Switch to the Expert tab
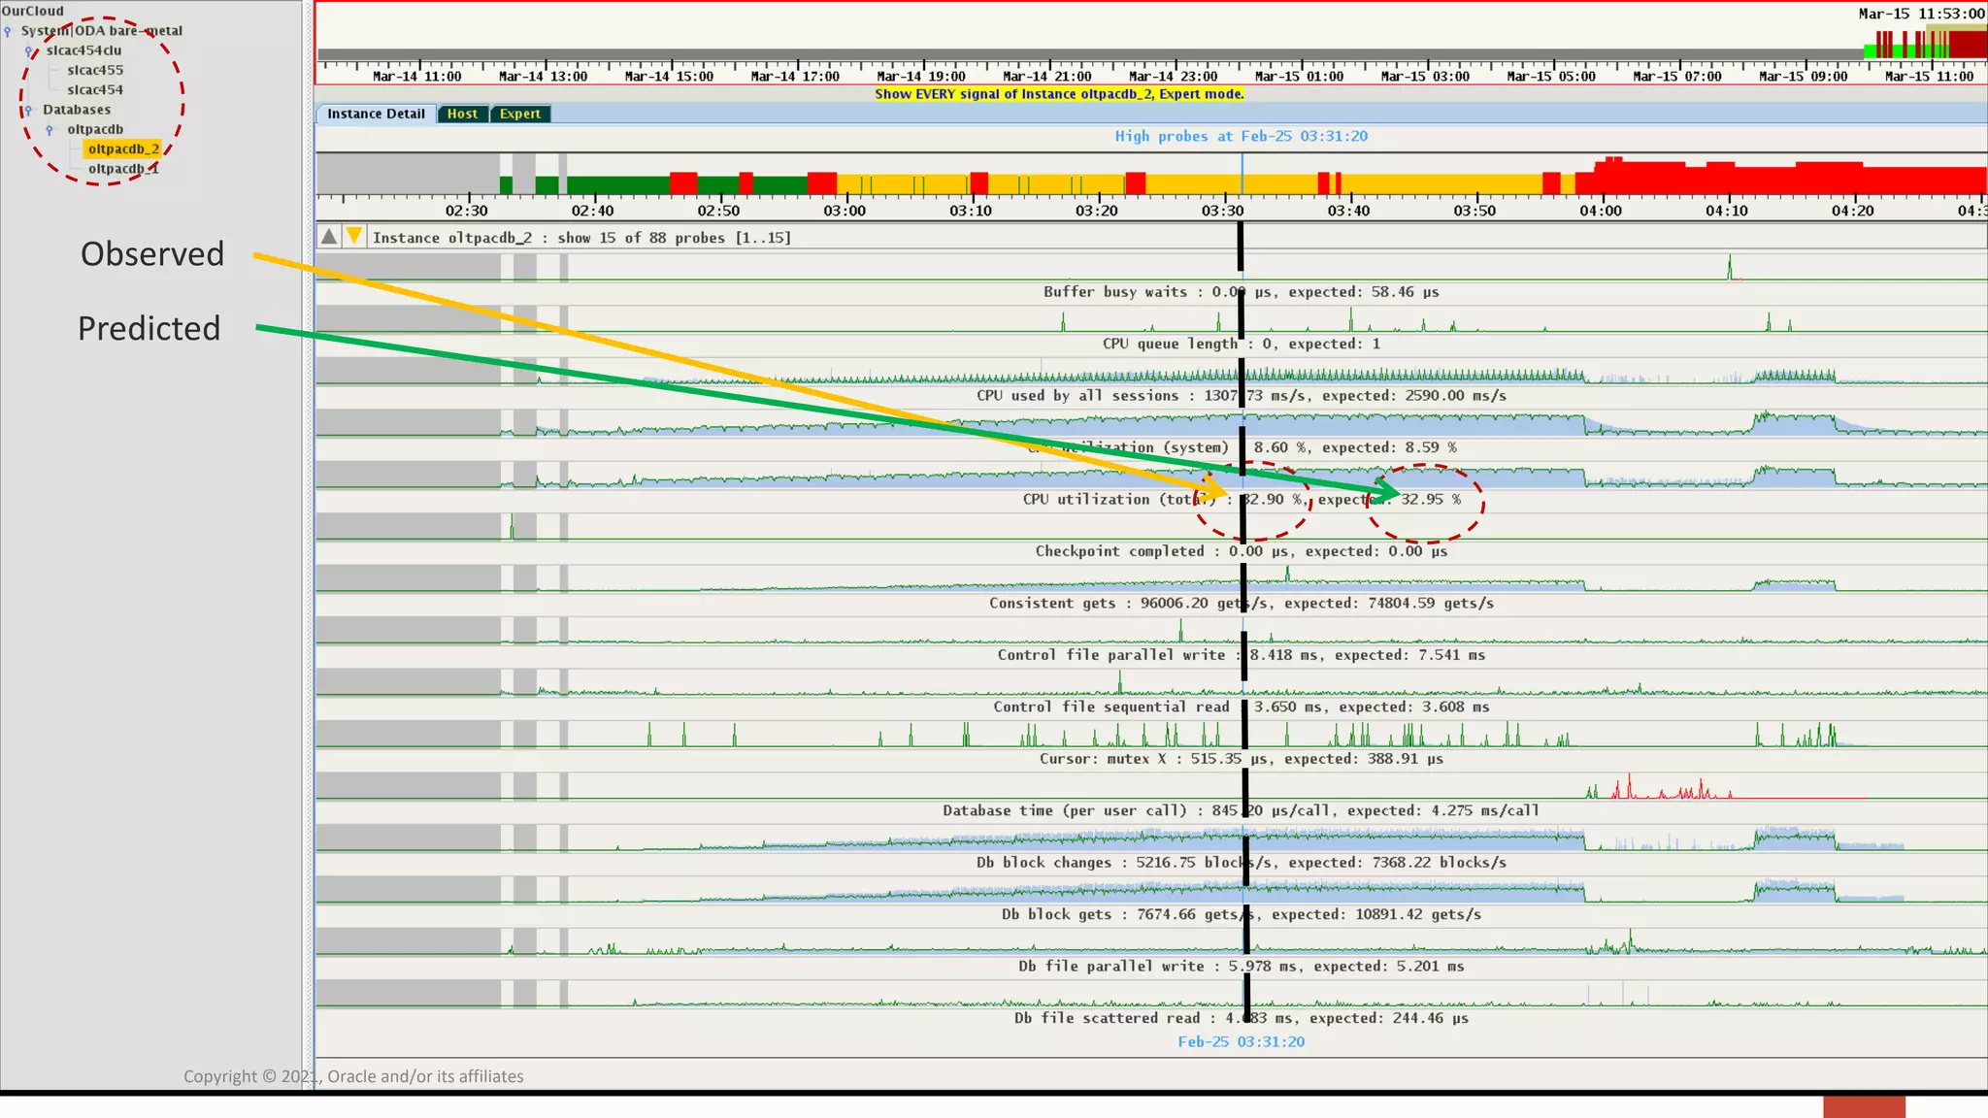The image size is (1988, 1118). point(520,114)
